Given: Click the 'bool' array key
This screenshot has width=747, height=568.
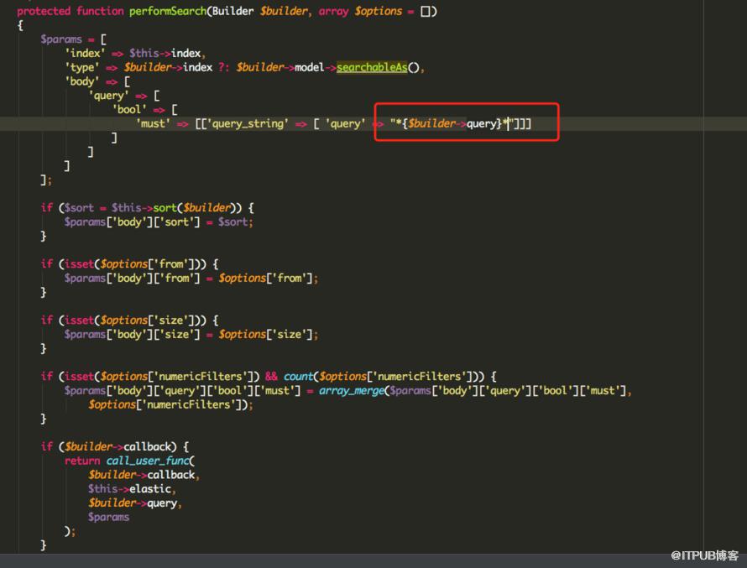Looking at the screenshot, I should pos(129,110).
